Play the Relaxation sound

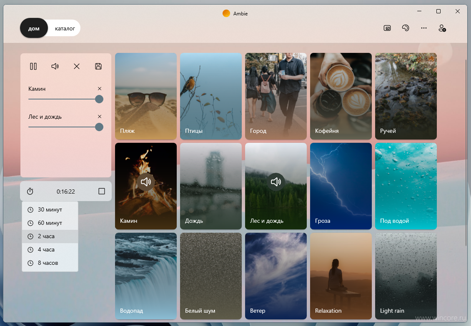[341, 276]
